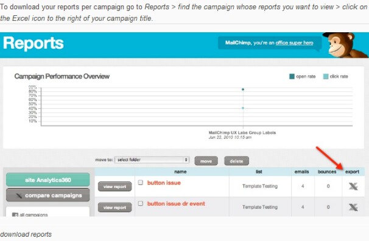Click the Excel export icon for button issue
Viewport: 369px width, 241px height.
click(x=353, y=186)
